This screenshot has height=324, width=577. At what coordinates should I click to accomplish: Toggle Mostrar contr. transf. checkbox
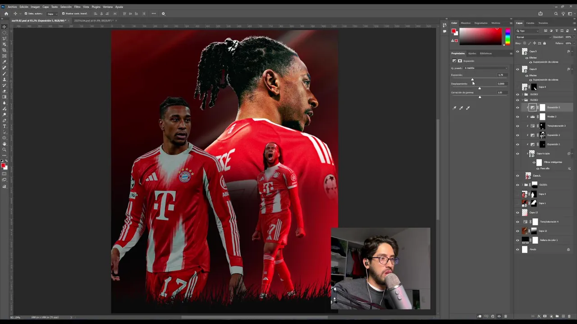click(63, 13)
